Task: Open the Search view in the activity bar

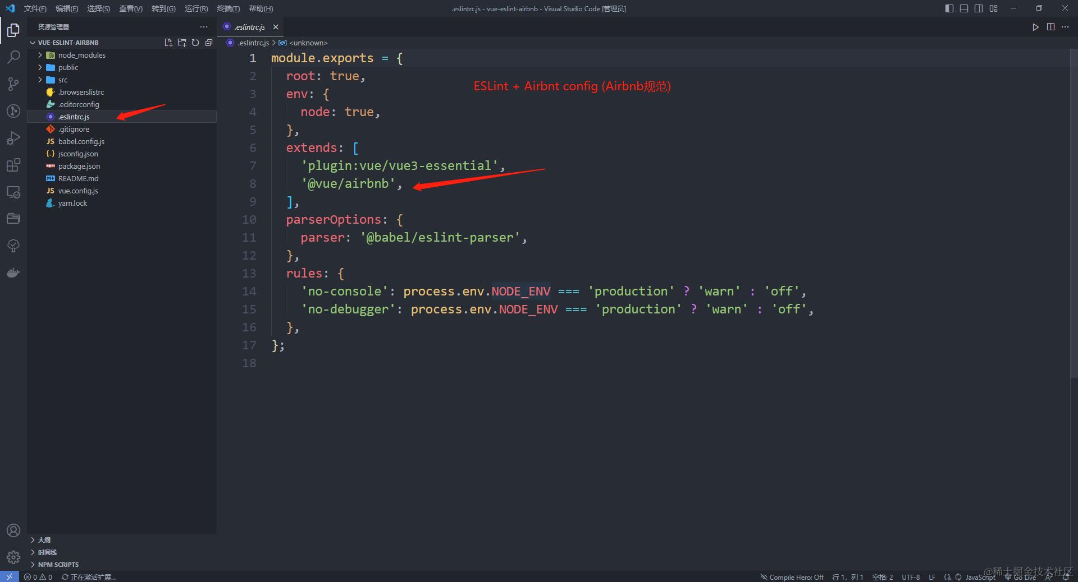Action: click(13, 57)
